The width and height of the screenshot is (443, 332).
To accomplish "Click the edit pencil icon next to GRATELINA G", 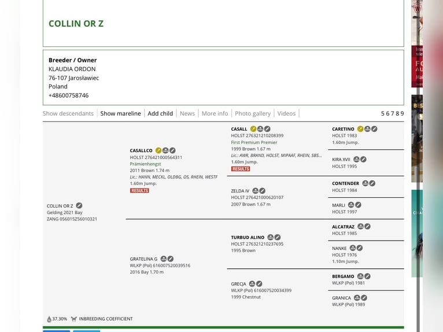I will point(171,259).
